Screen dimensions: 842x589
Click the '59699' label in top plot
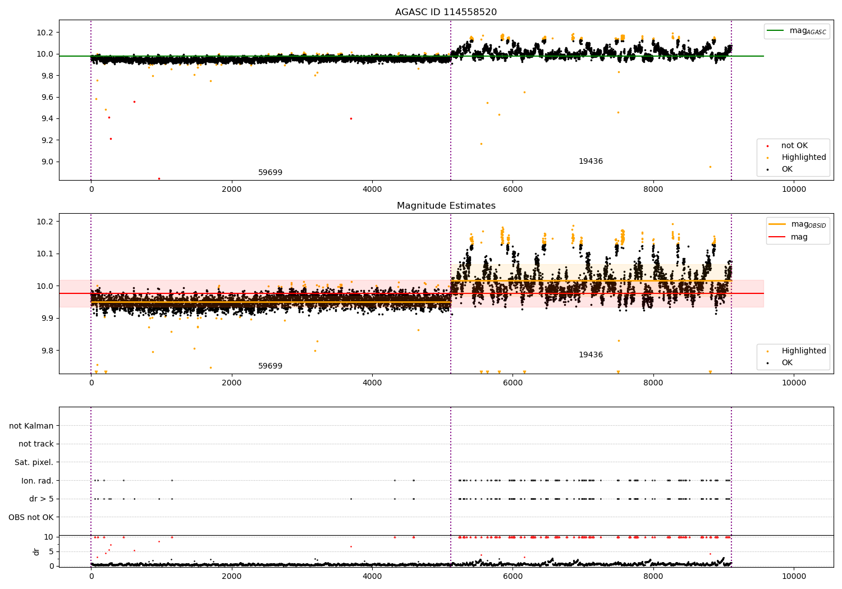[x=270, y=173]
